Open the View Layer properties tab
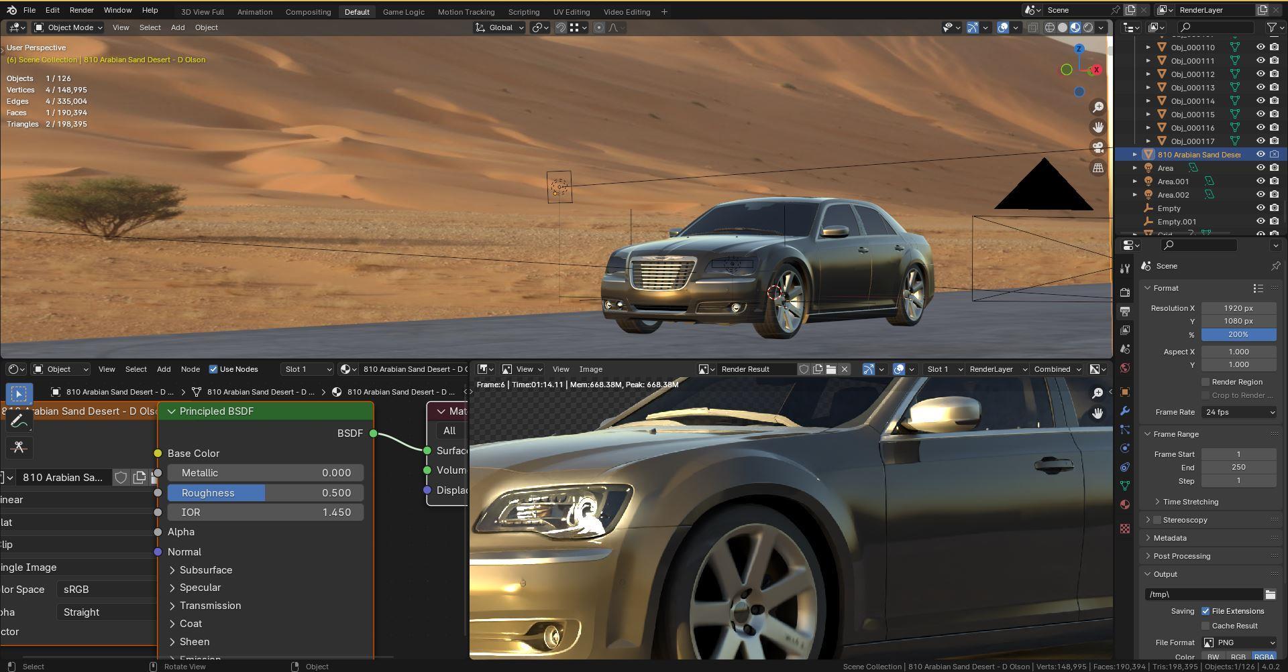This screenshot has height=672, width=1288. point(1125,330)
